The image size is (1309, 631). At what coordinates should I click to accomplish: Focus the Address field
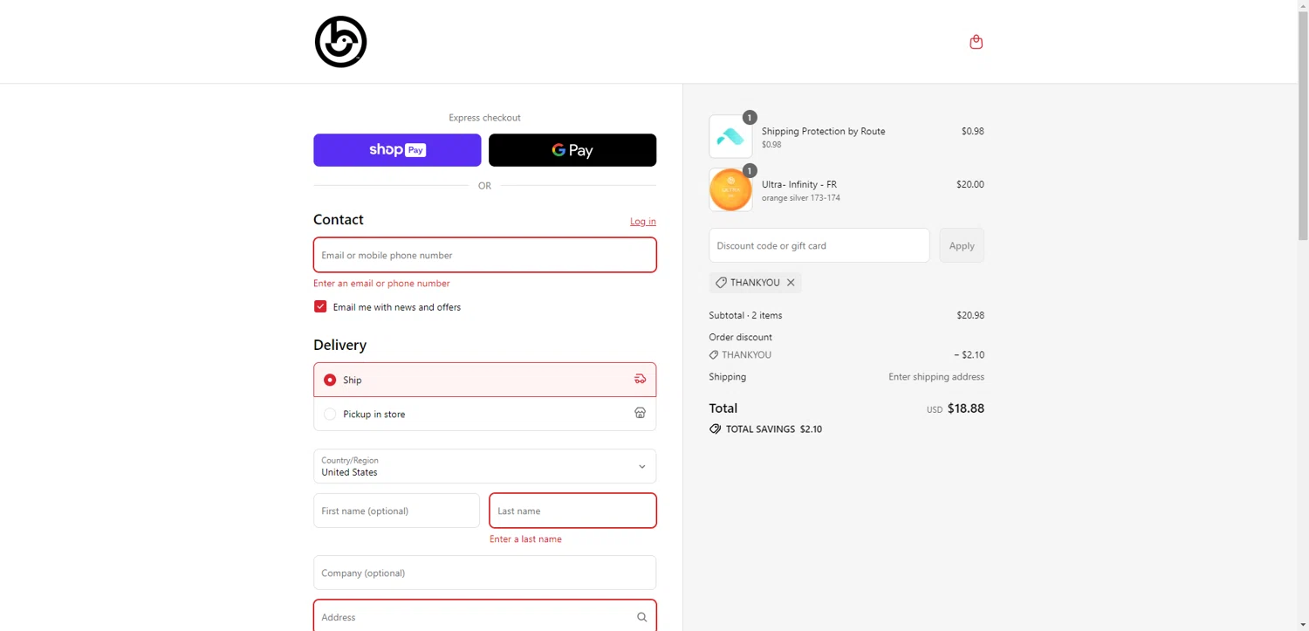[x=484, y=616]
